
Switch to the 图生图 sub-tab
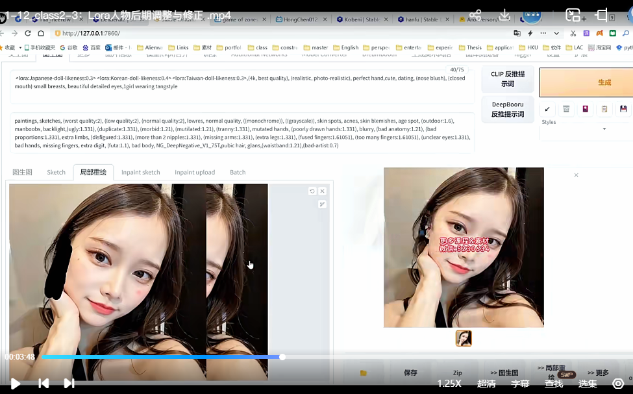tap(22, 172)
